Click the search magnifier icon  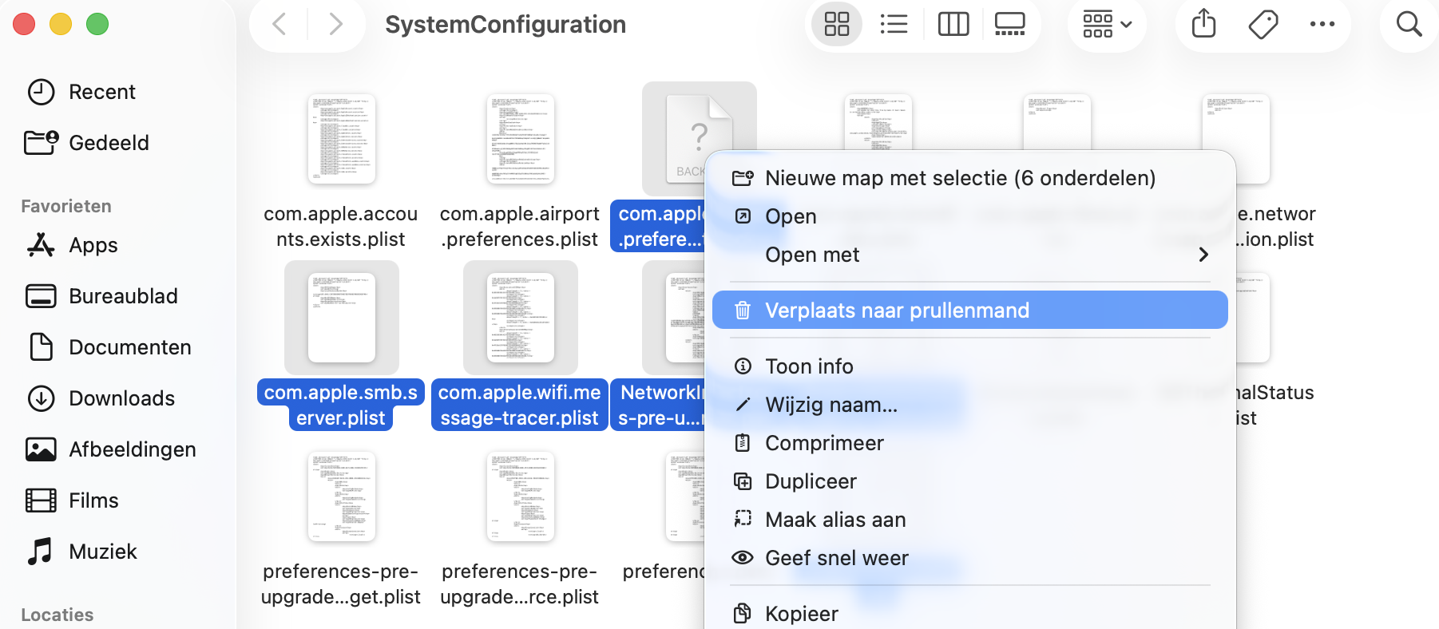(x=1409, y=25)
